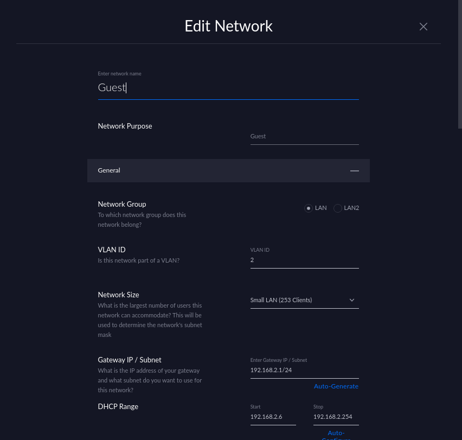
Task: Select the LAN network group
Action: point(308,208)
